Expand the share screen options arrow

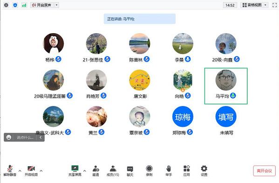point(85,171)
